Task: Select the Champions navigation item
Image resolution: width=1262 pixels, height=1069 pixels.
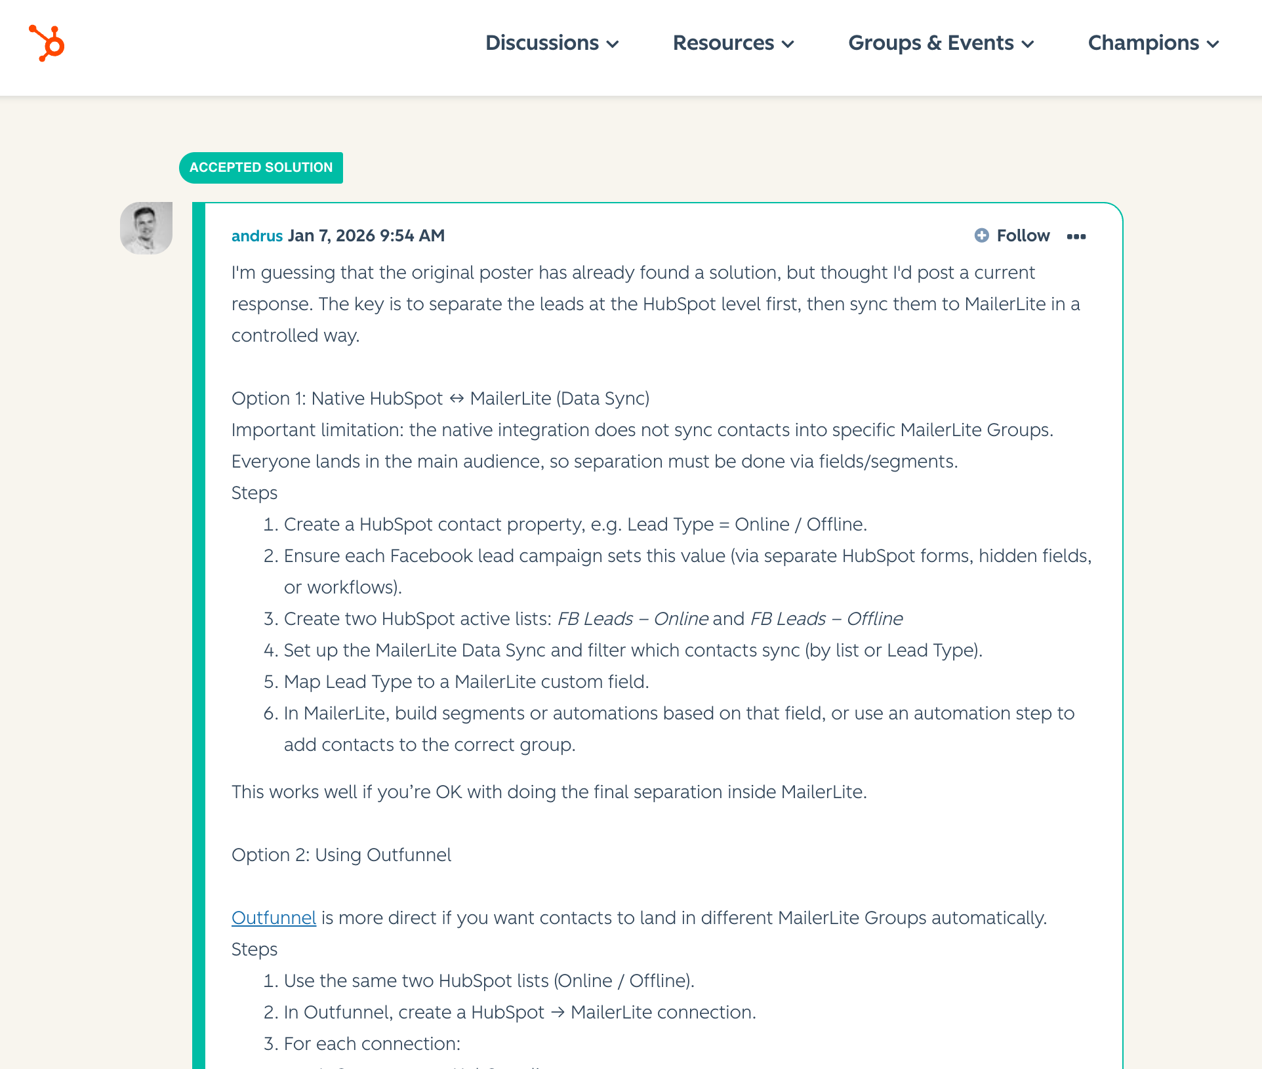Action: tap(1143, 43)
